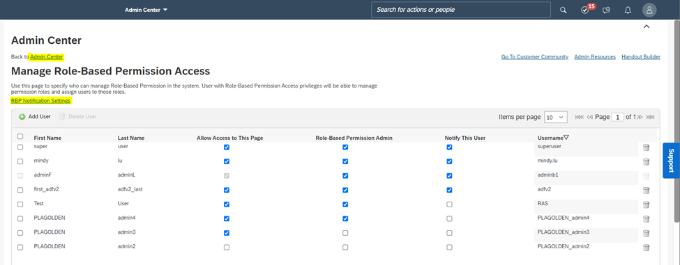The height and width of the screenshot is (265, 680).
Task: Collapse the header using the chevron up arrow
Action: [646, 27]
